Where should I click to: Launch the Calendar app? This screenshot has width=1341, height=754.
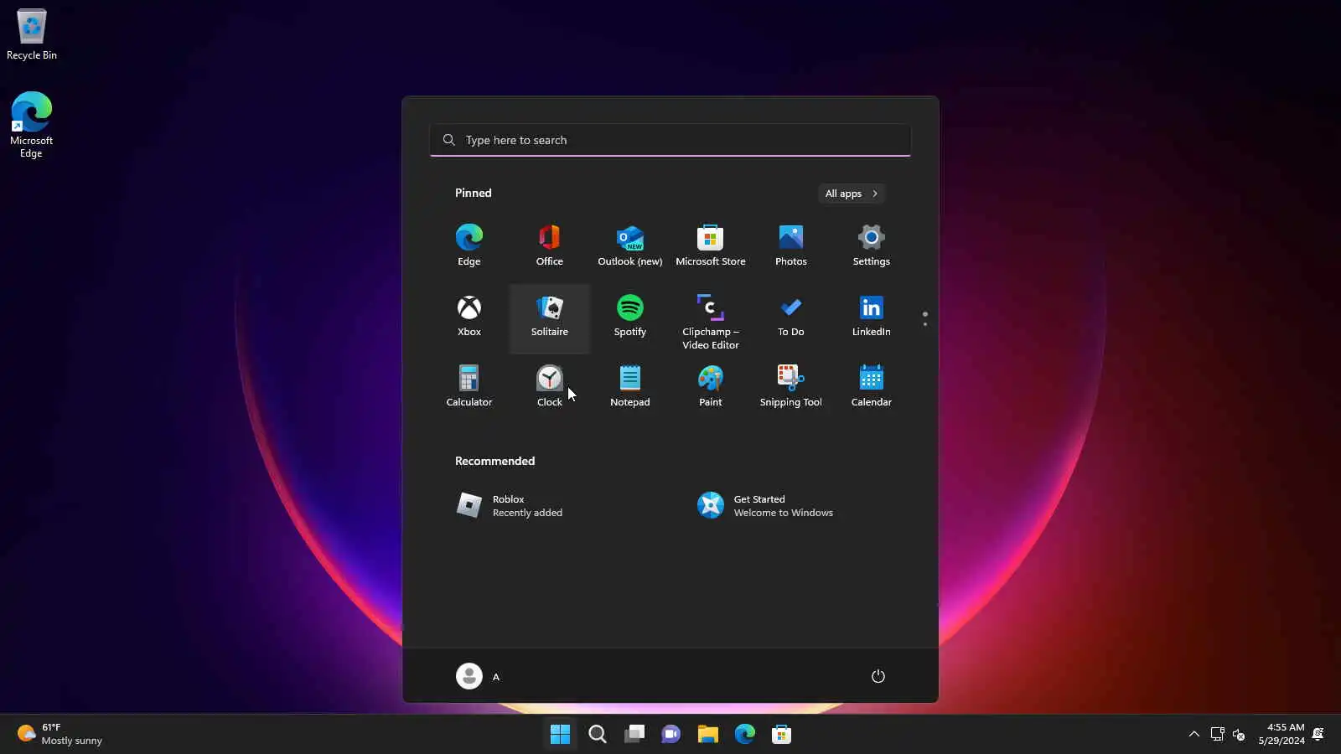[872, 386]
